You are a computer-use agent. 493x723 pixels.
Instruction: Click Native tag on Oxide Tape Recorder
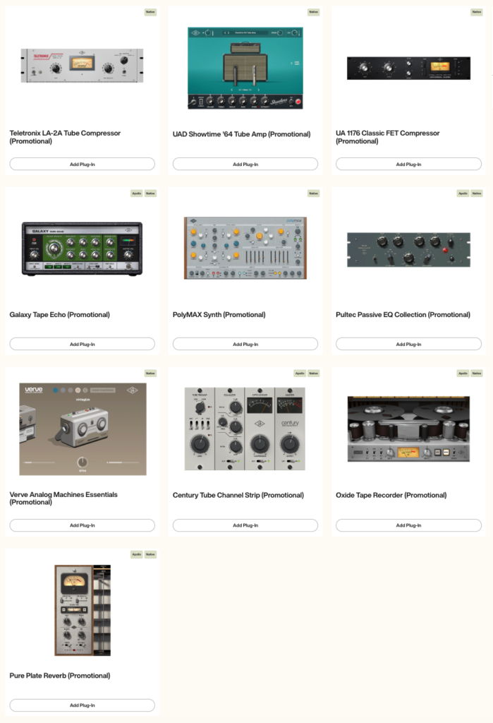[476, 373]
